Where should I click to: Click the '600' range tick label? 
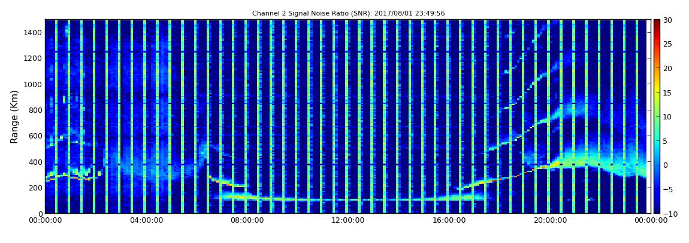pos(35,136)
